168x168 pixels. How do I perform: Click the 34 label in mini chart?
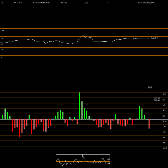point(108,163)
